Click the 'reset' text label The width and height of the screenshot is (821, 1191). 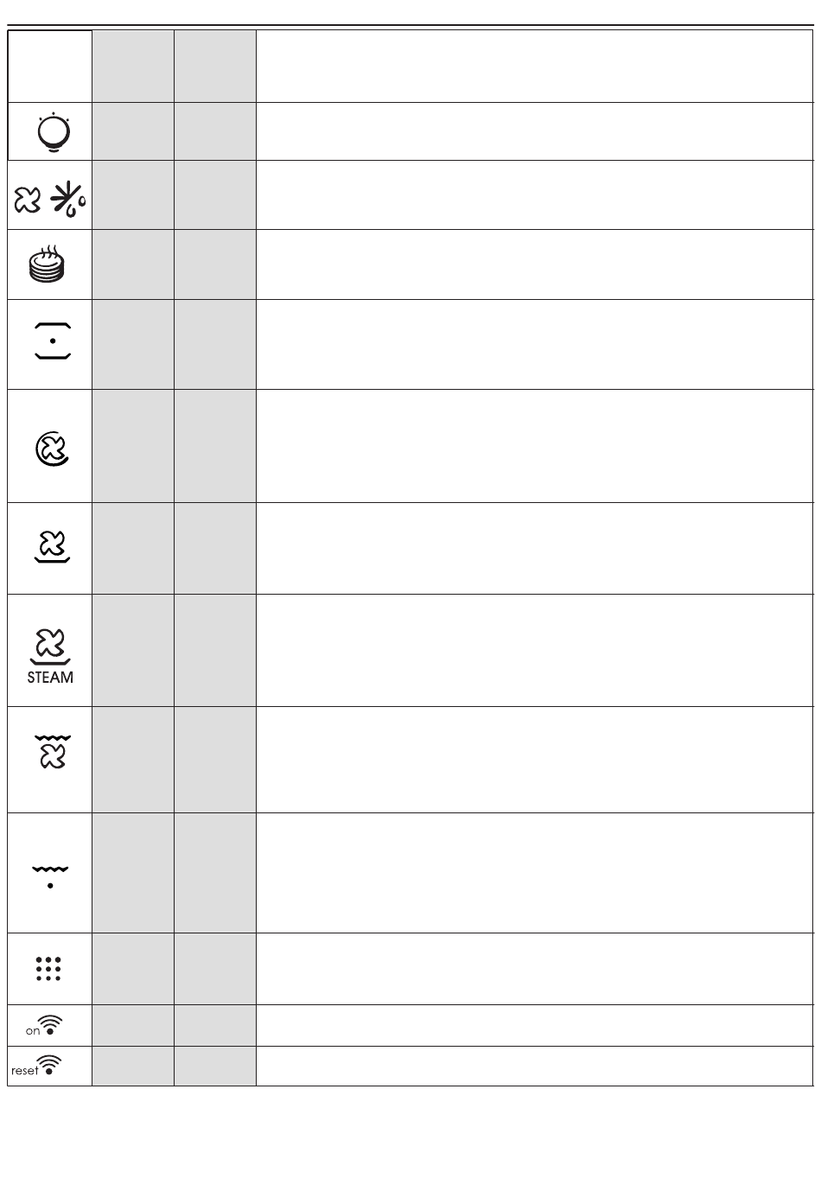(25, 1071)
